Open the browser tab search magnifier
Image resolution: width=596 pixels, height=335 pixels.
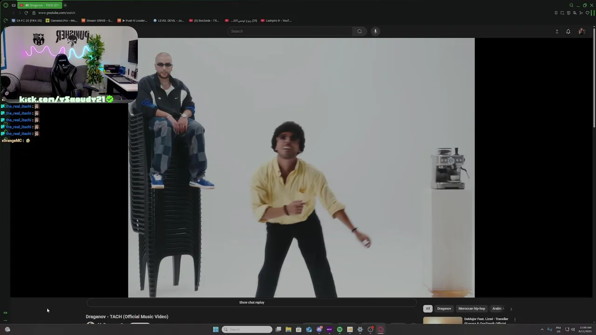(x=571, y=5)
